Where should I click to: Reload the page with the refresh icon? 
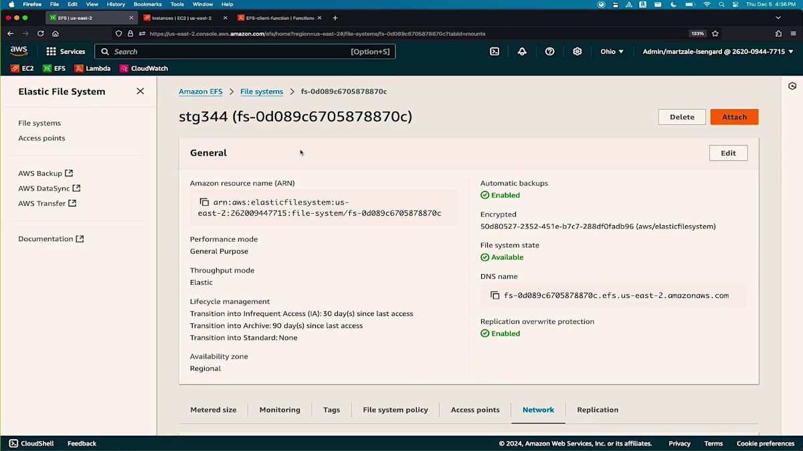coord(41,33)
